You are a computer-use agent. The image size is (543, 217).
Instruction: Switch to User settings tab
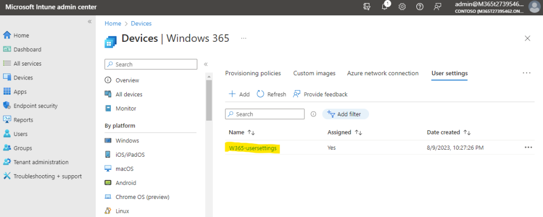[x=450, y=73]
